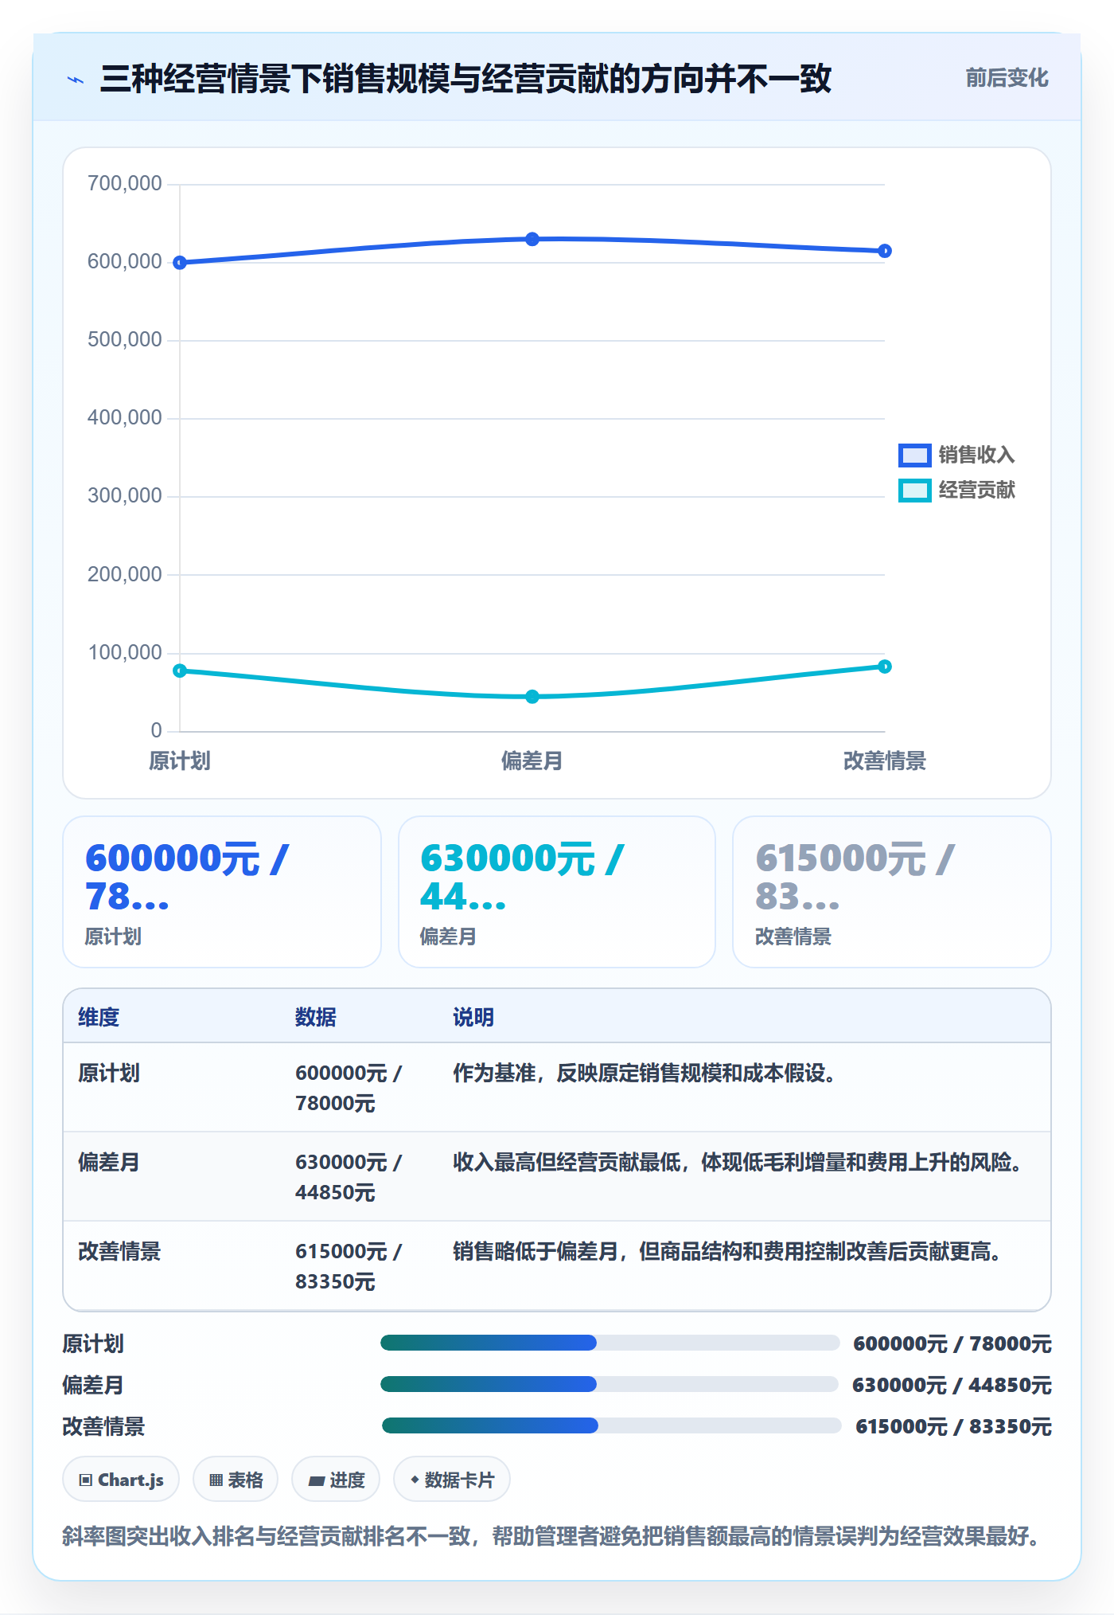Select the 经营贡献 data point at 改善情景
Image resolution: width=1114 pixels, height=1615 pixels.
click(885, 667)
